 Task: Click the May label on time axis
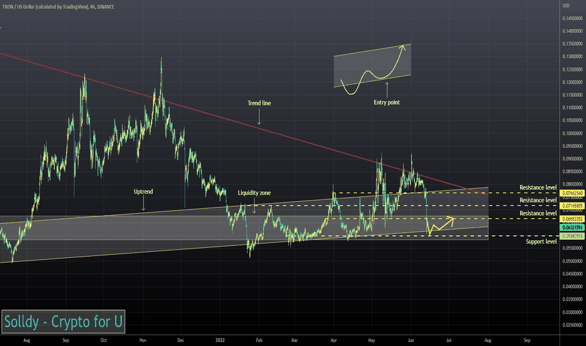[372, 340]
